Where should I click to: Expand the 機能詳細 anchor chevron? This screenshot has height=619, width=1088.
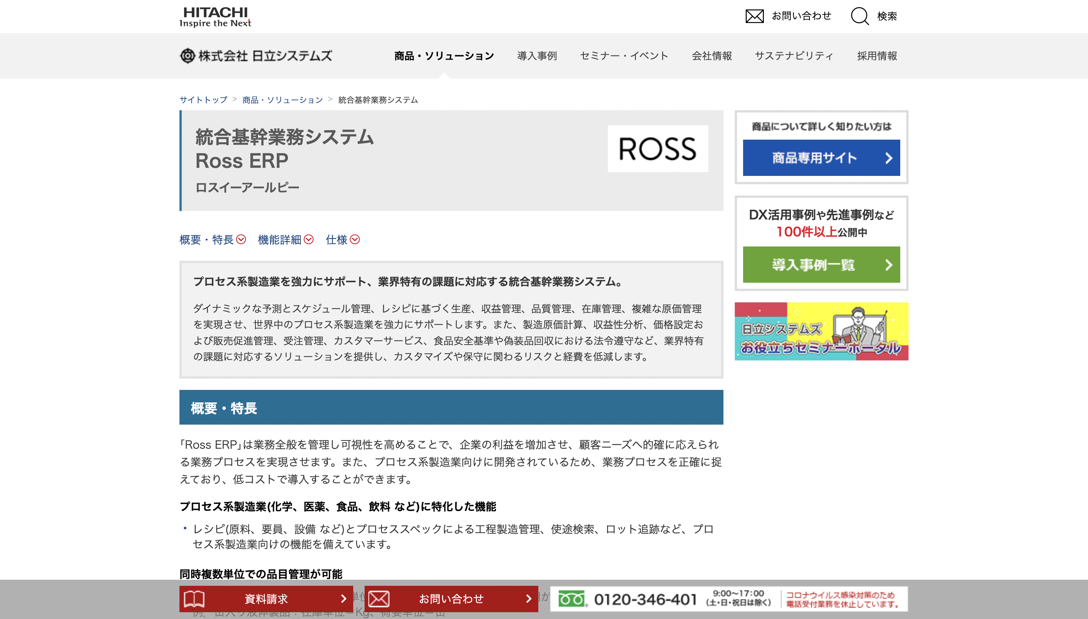pyautogui.click(x=309, y=239)
